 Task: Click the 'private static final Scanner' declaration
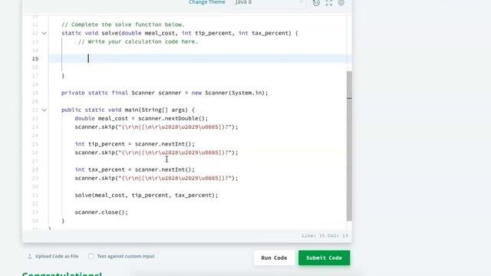coord(165,93)
